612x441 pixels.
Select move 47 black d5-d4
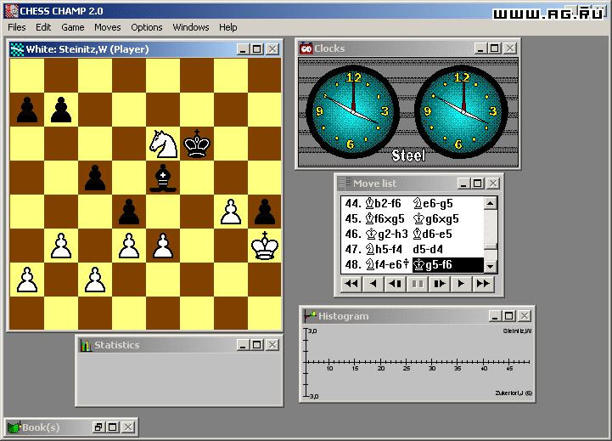point(428,249)
